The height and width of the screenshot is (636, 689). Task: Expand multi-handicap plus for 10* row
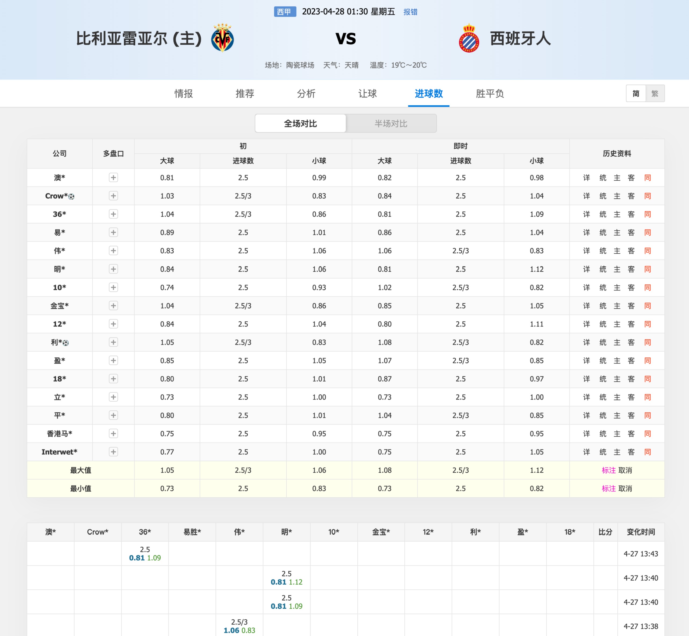pyautogui.click(x=113, y=288)
